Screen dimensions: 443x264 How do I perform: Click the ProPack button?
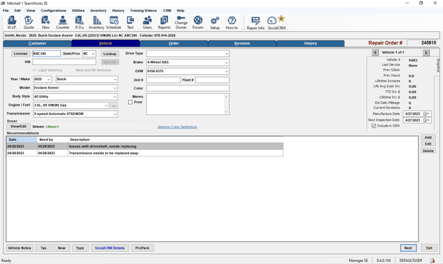click(x=142, y=248)
